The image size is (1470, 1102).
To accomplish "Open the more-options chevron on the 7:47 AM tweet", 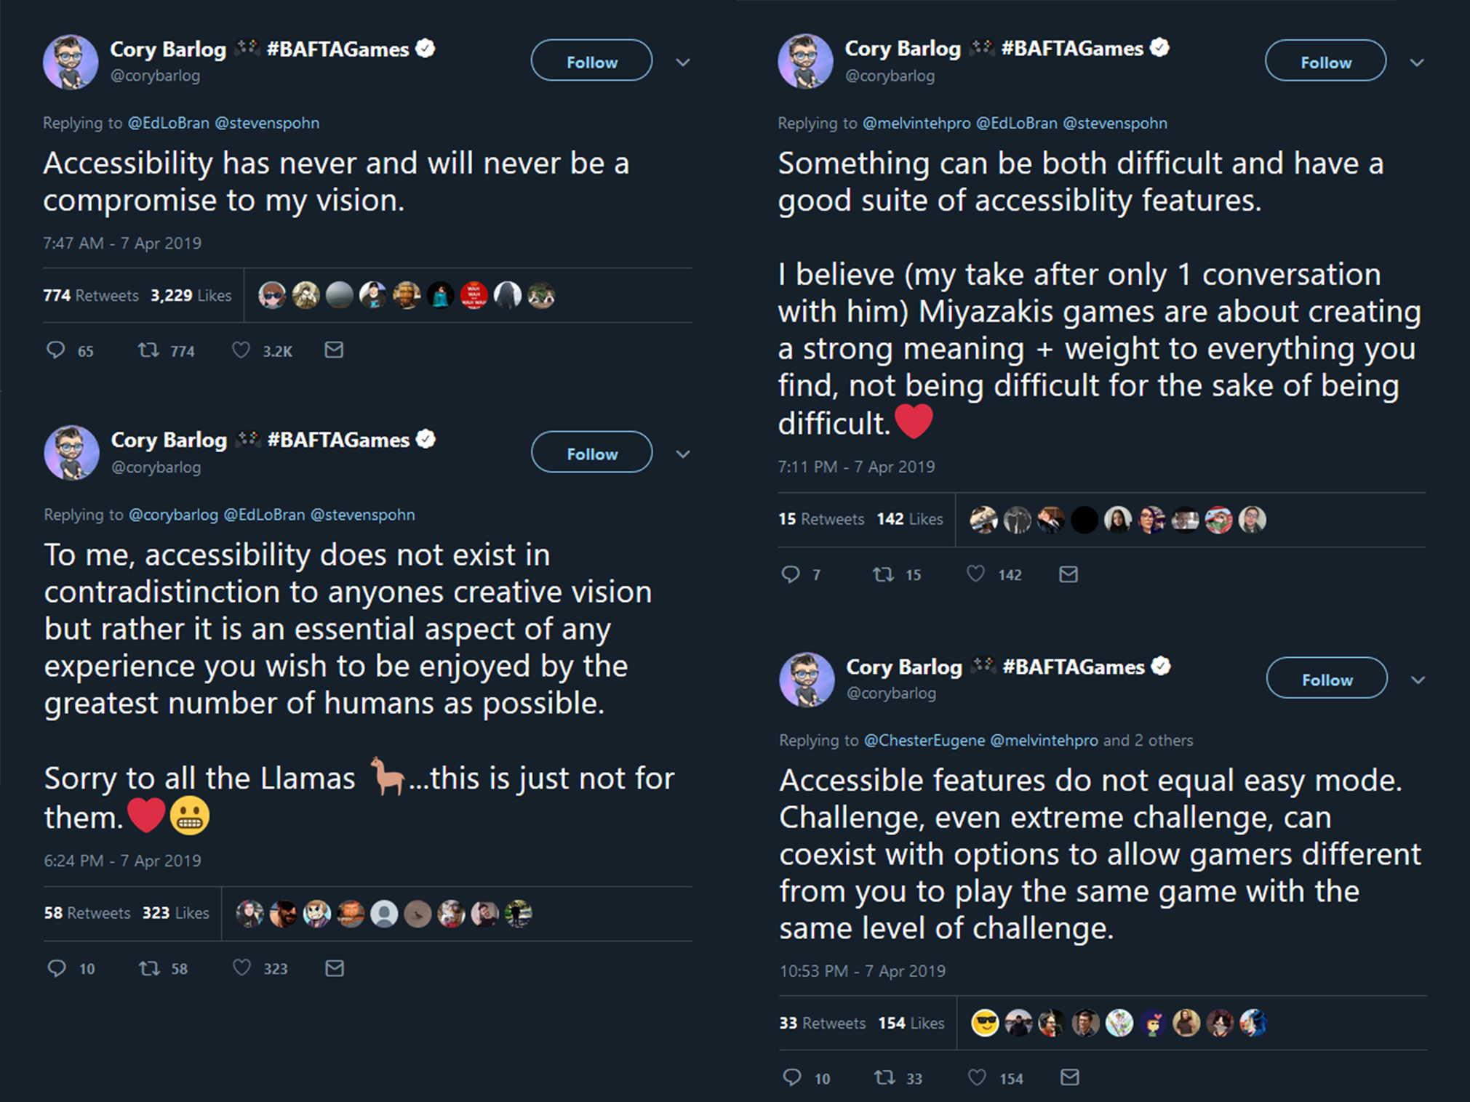I will click(683, 63).
